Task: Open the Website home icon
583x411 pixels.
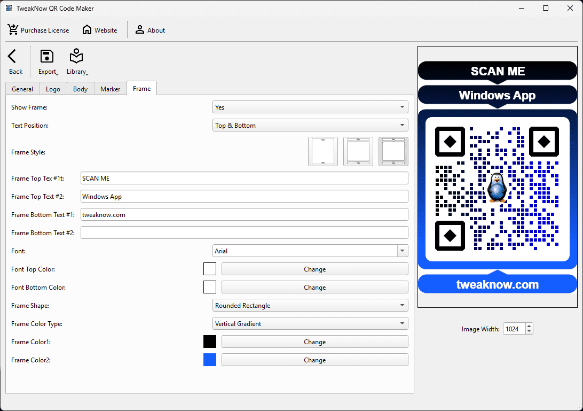Action: tap(86, 30)
